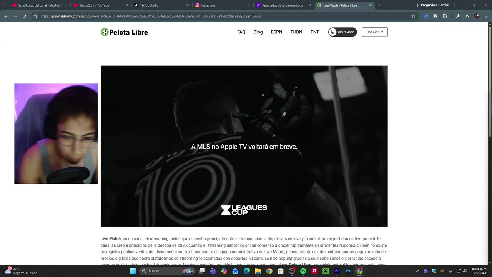Click the Pelota Libre site title
The width and height of the screenshot is (492, 277).
tap(128, 32)
